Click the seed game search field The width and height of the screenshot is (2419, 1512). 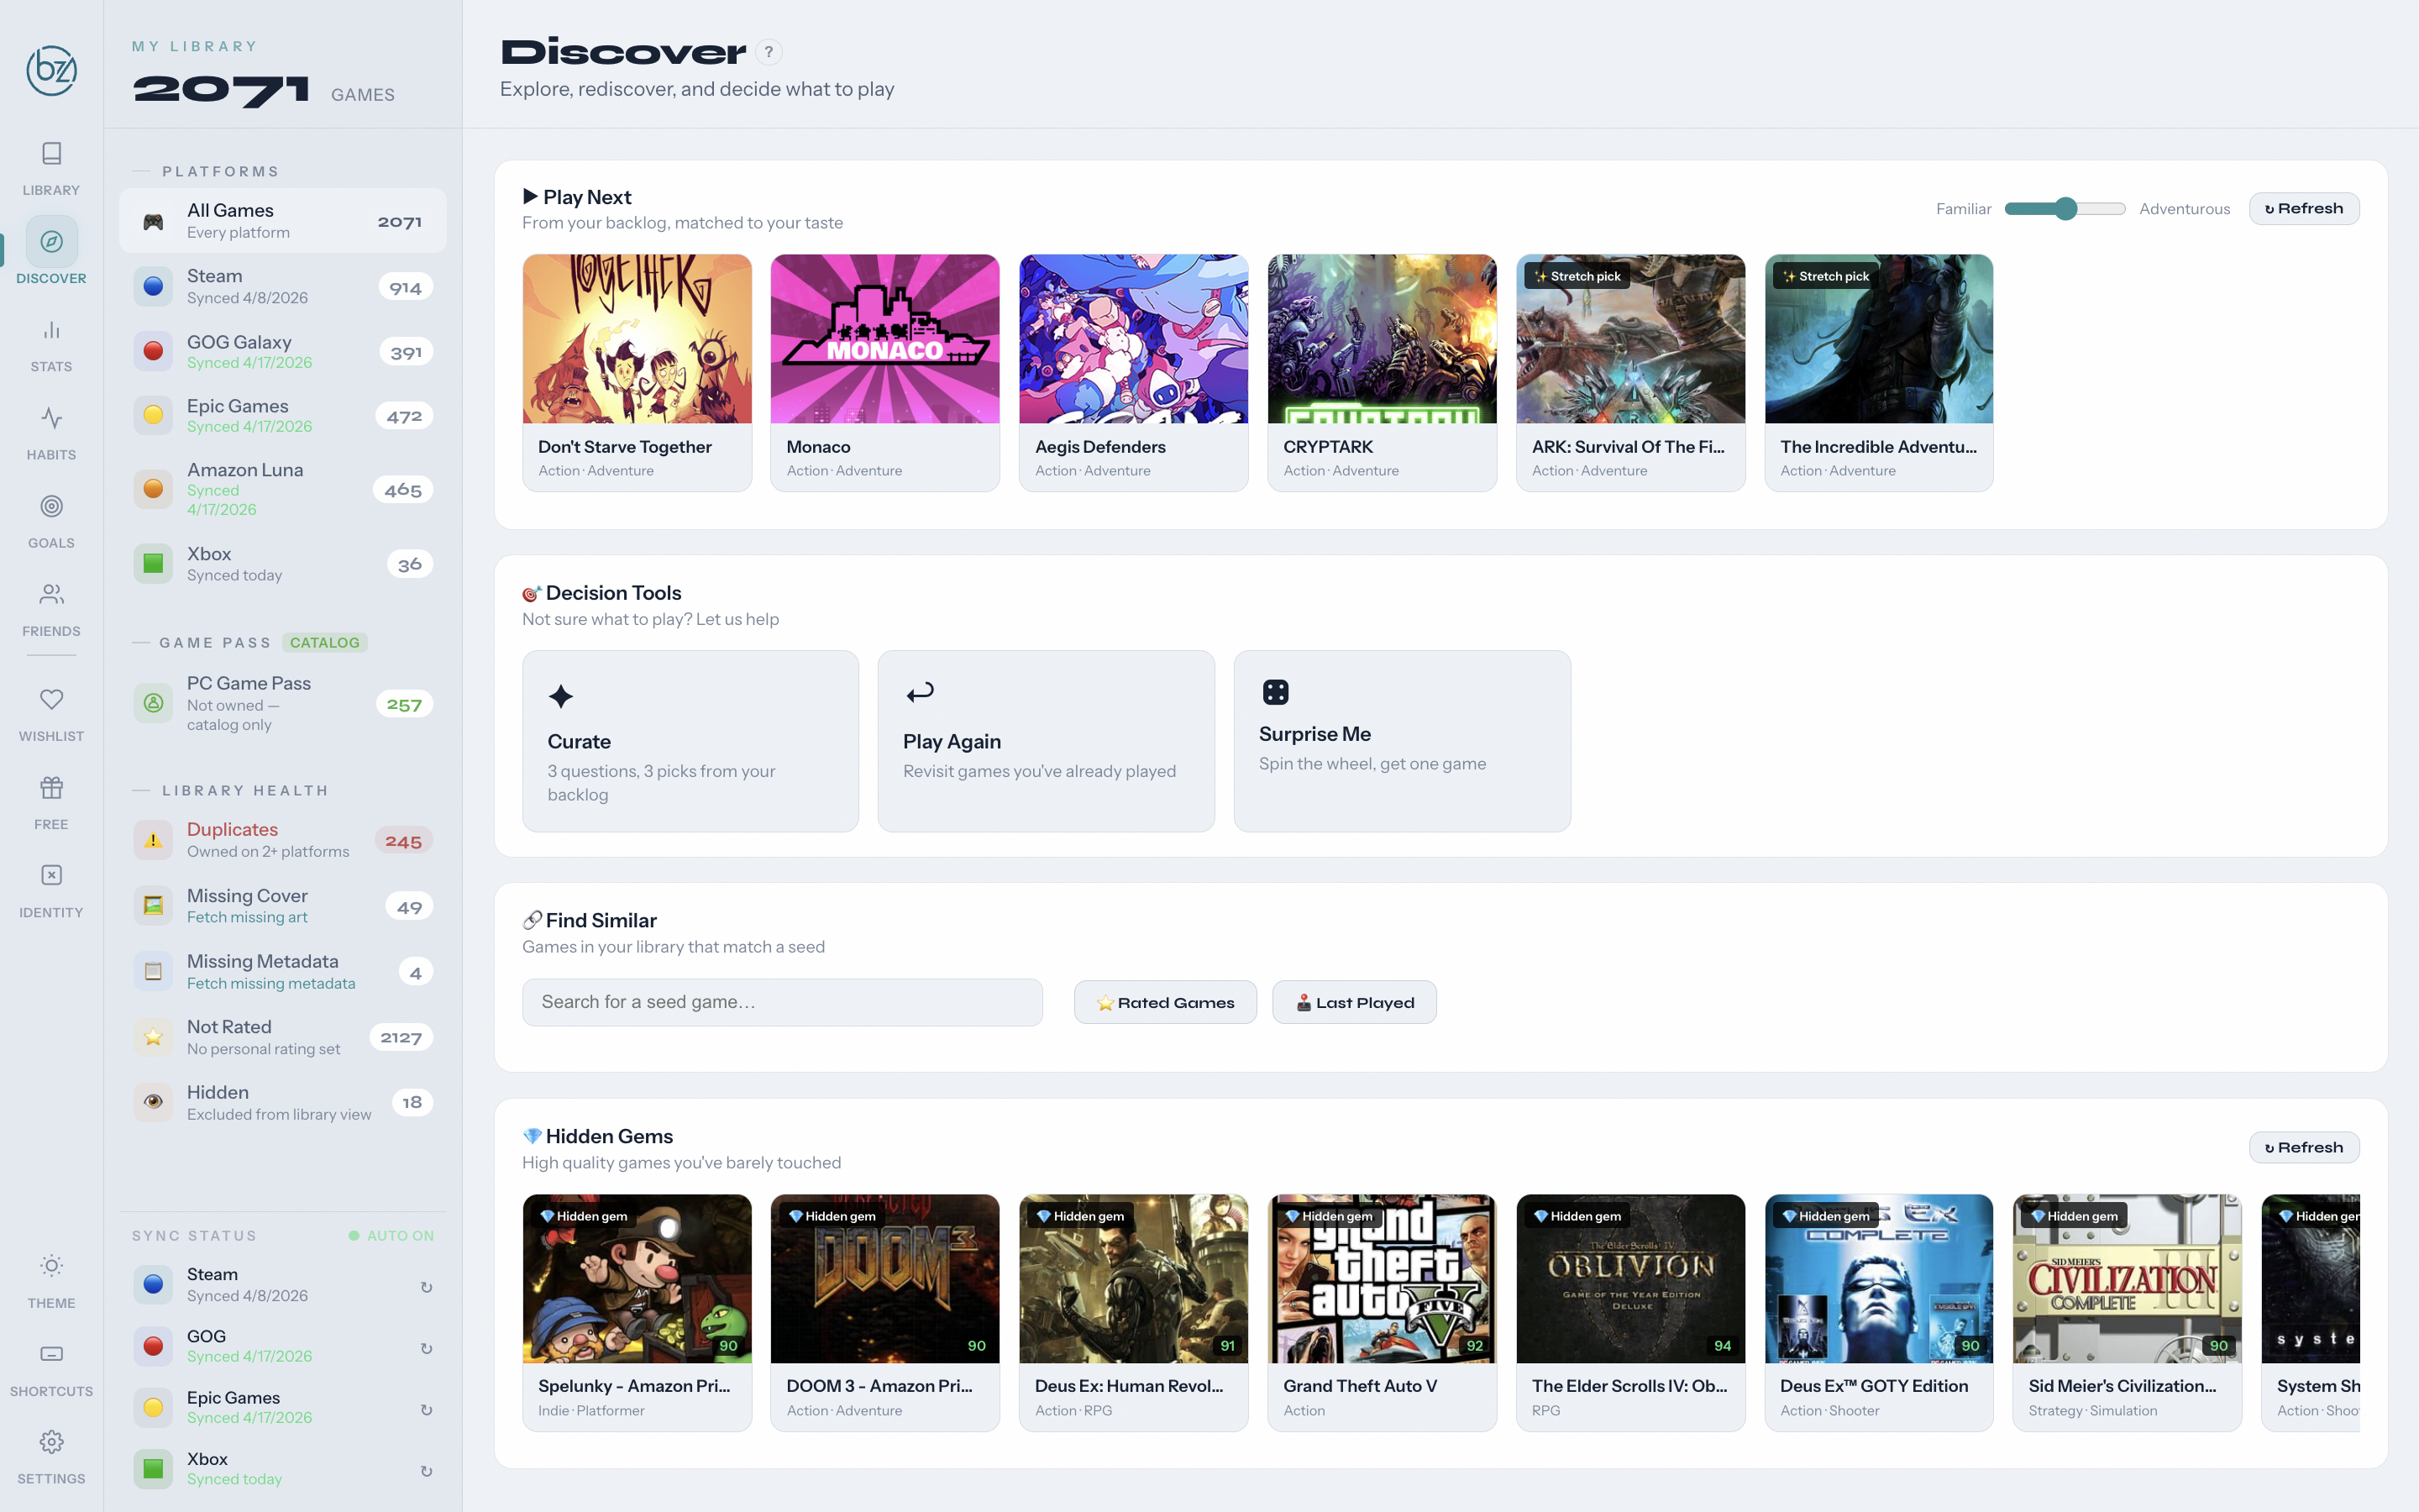[x=783, y=1002]
